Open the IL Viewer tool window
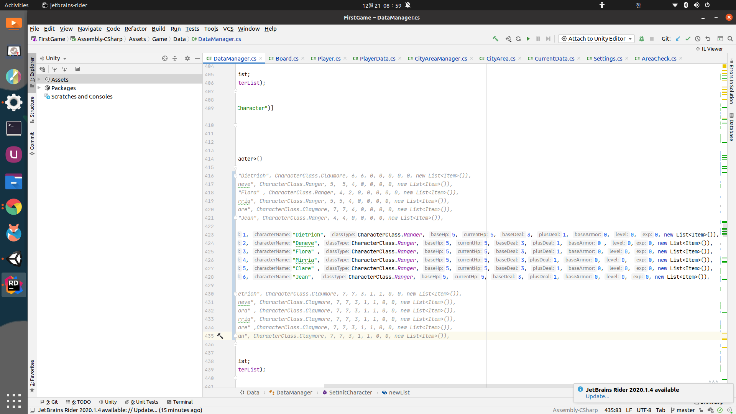736x414 pixels. click(710, 49)
